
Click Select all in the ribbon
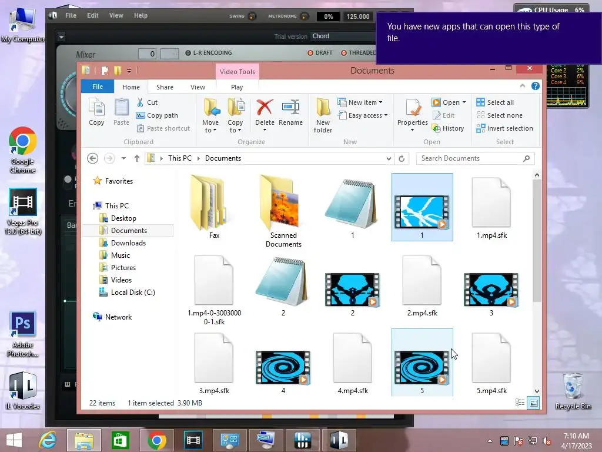[495, 102]
